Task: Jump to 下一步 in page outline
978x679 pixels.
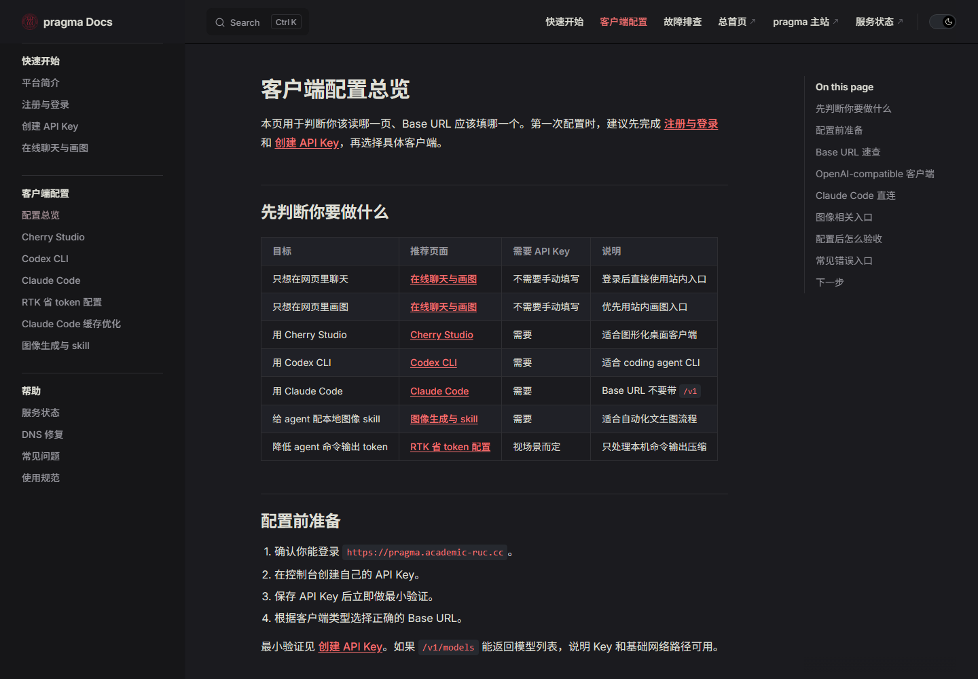Action: (830, 282)
